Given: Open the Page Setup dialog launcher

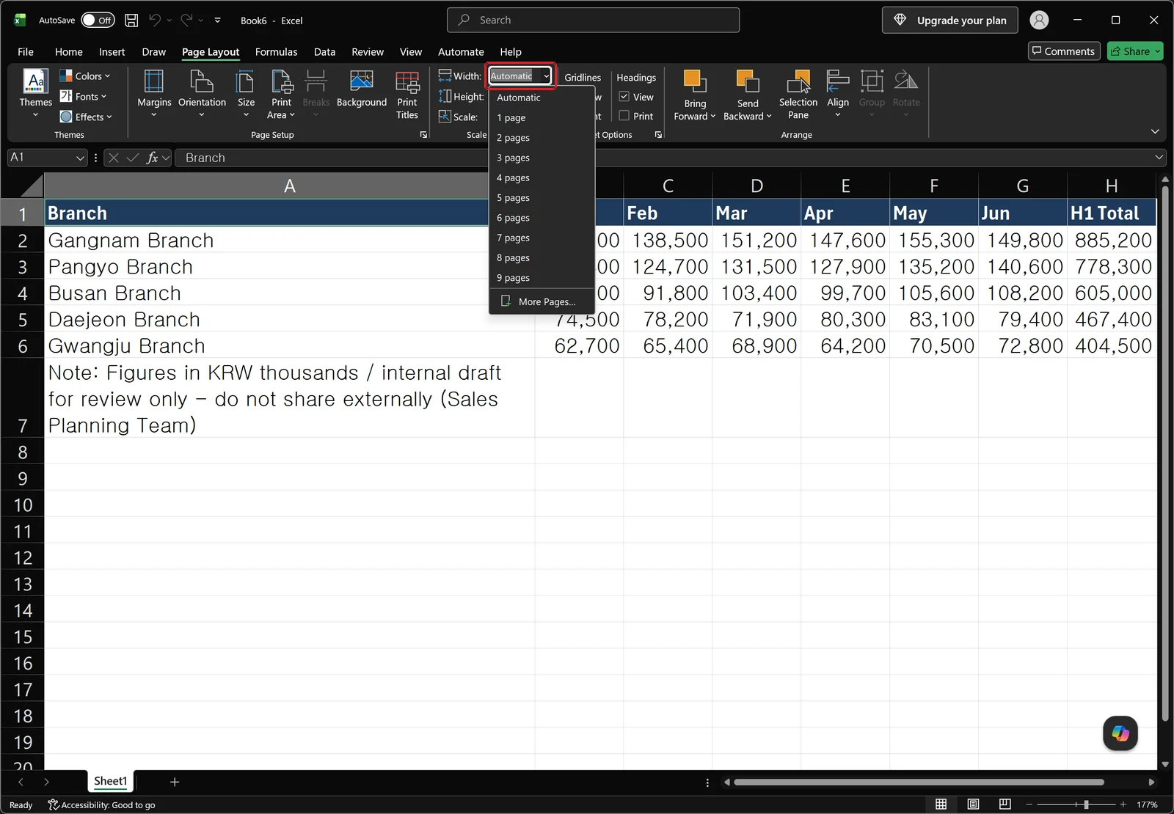Looking at the screenshot, I should (x=423, y=135).
